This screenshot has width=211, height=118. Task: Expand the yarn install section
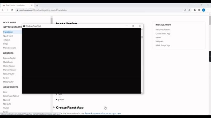point(59,94)
